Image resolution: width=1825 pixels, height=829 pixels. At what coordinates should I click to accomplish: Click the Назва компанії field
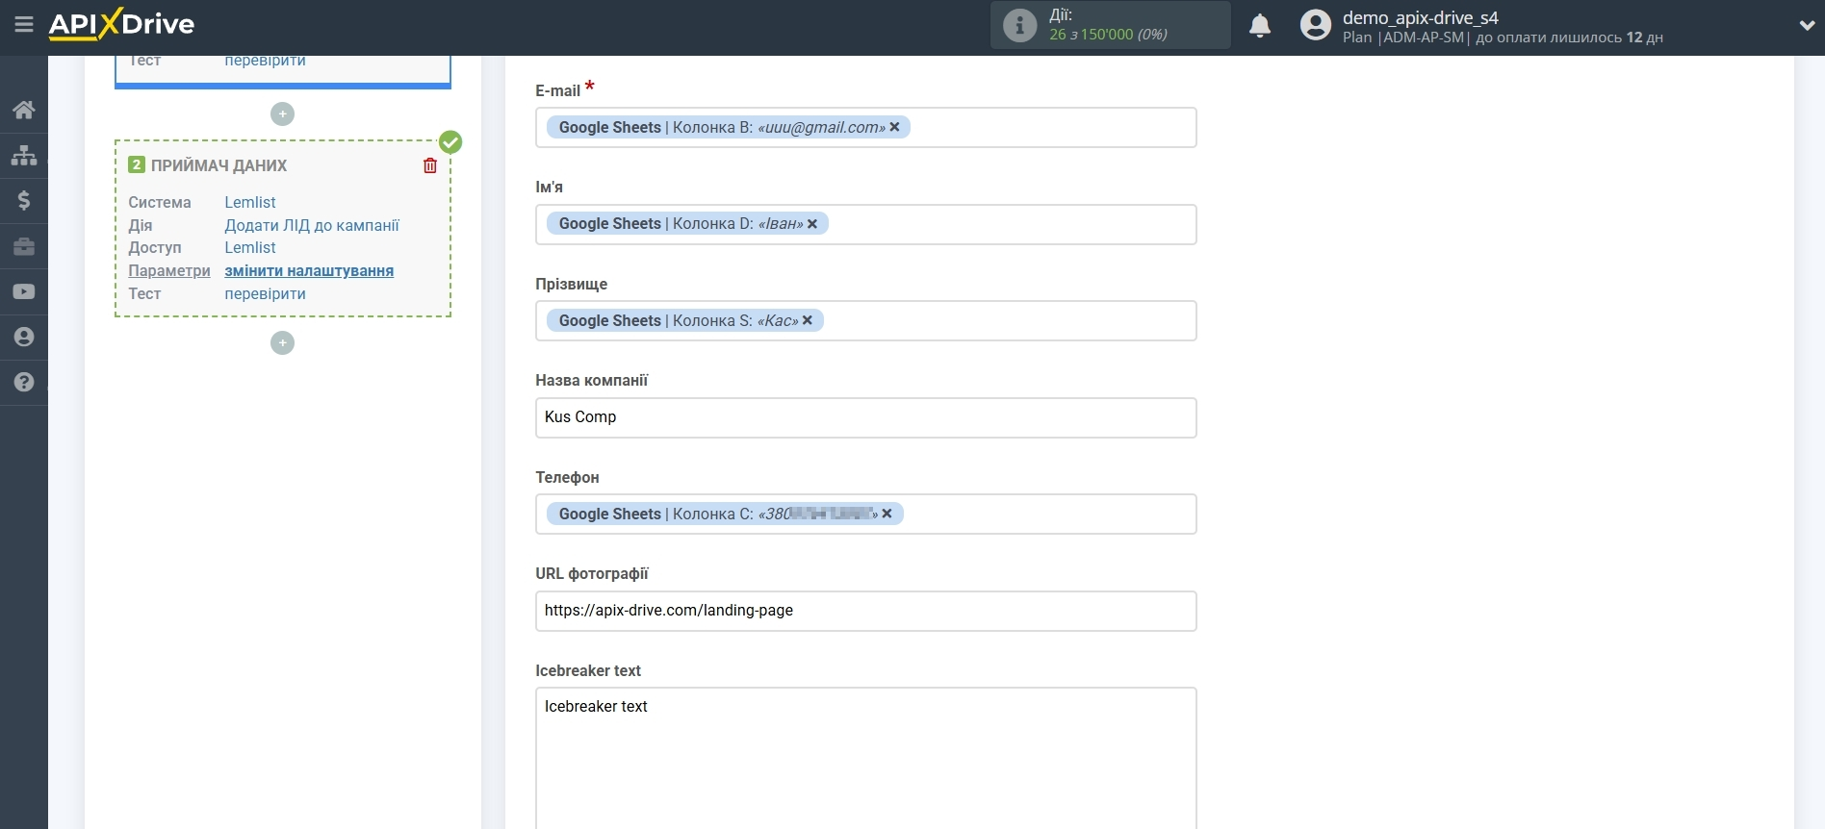[x=865, y=417]
